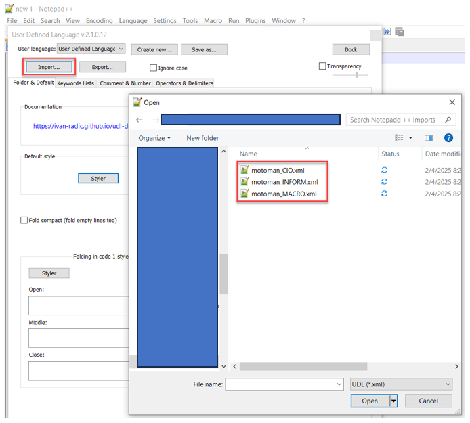Switch to Comment & Number tab
This screenshot has width=470, height=423.
125,83
